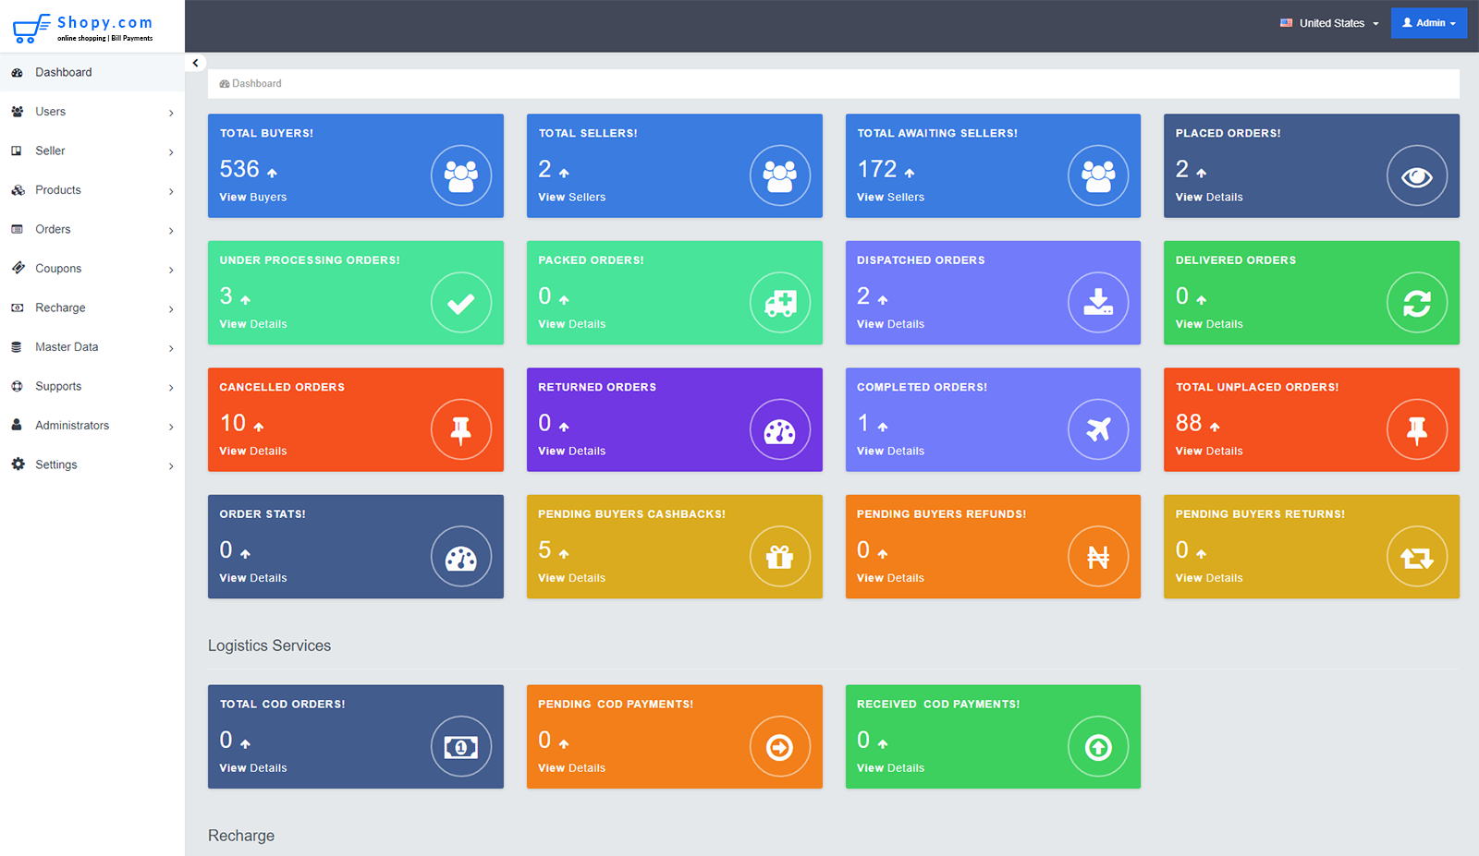Viewport: 1479px width, 856px height.
Task: Click the refresh icon on Delivered Orders
Action: [1417, 303]
